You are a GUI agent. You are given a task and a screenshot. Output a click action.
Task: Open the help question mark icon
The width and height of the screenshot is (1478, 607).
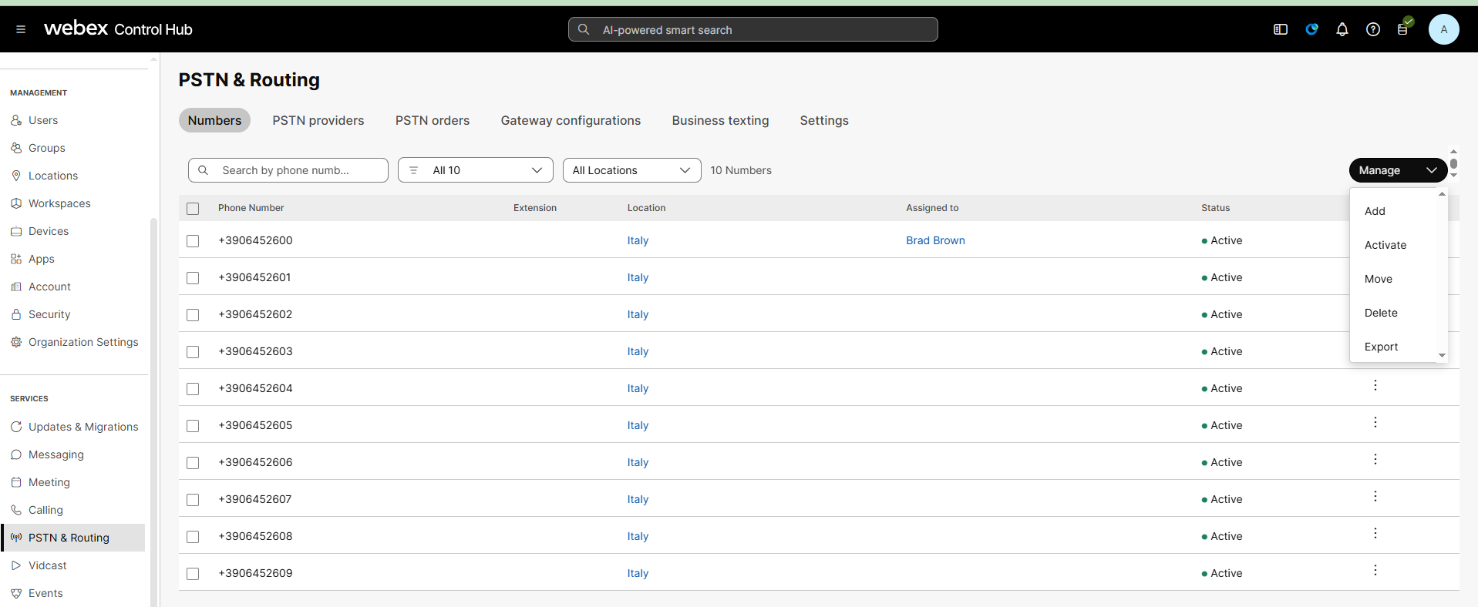[x=1372, y=29]
